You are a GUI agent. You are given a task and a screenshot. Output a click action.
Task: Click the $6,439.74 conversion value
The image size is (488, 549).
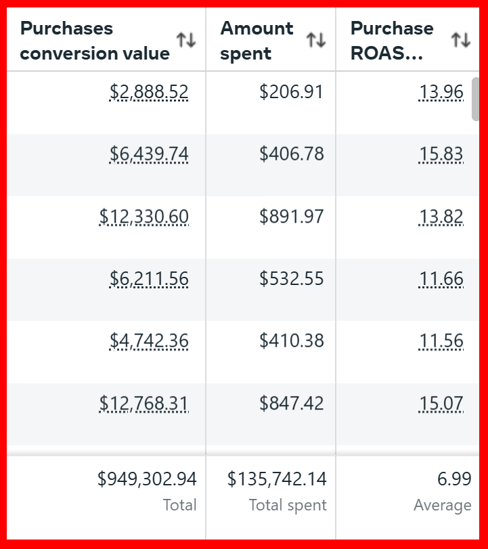tap(149, 154)
